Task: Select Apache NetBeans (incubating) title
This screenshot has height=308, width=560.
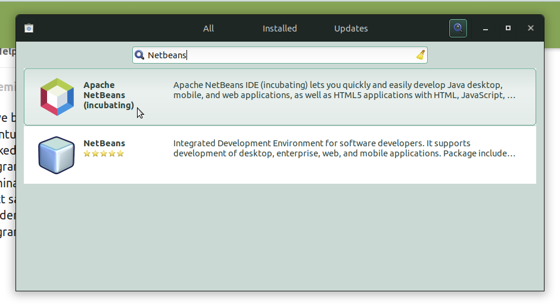Action: (108, 95)
